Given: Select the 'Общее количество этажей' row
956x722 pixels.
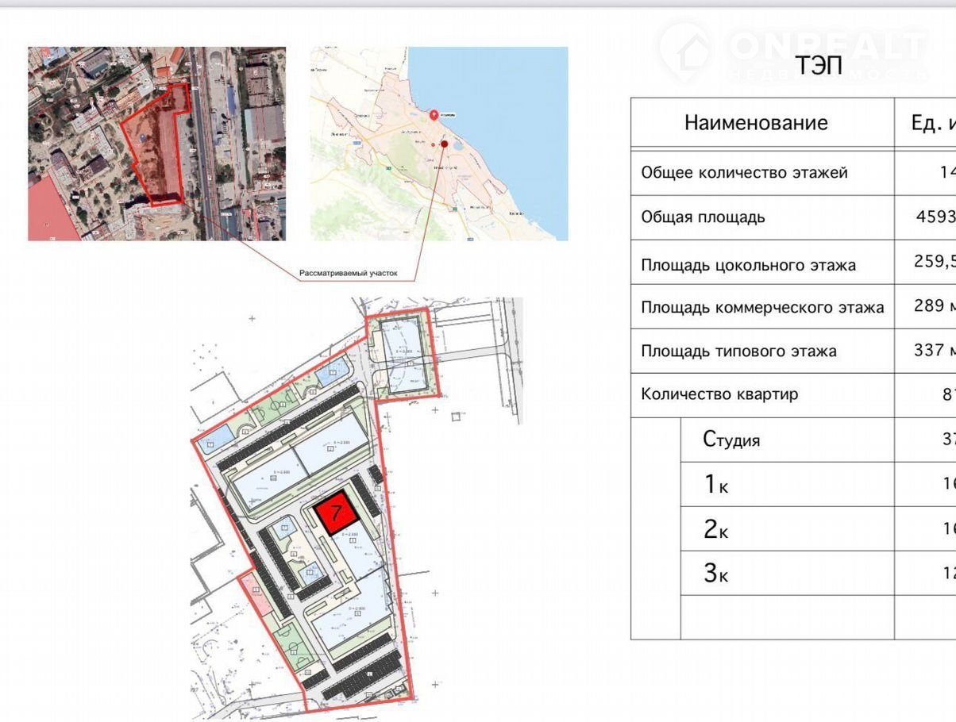Looking at the screenshot, I should coord(744,173).
